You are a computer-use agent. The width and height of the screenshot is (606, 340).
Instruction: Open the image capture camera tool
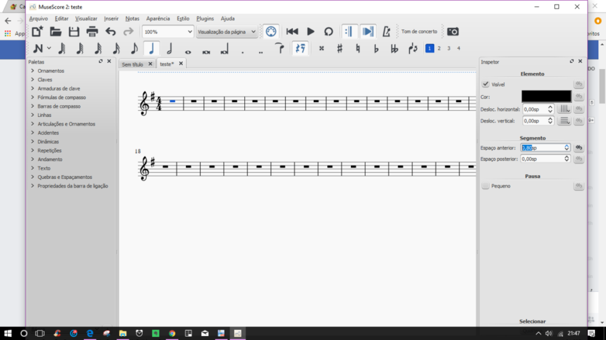pos(453,31)
